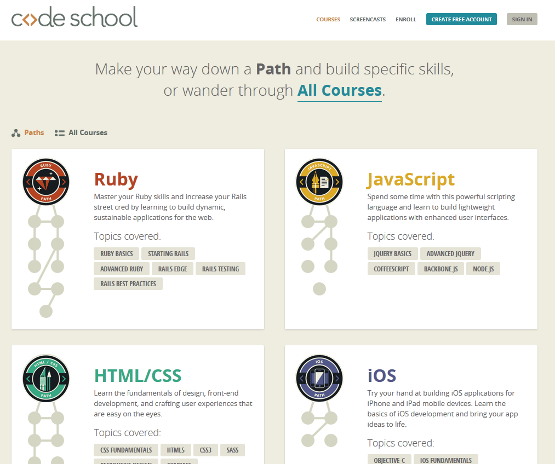Image resolution: width=555 pixels, height=464 pixels.
Task: Switch to the All Courses view tab
Action: click(x=88, y=132)
